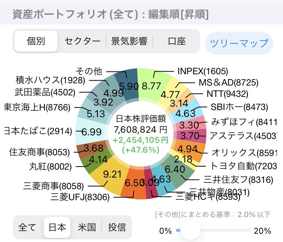This screenshot has height=242, width=283.
Task: Select the 投信 filter
Action: click(117, 227)
